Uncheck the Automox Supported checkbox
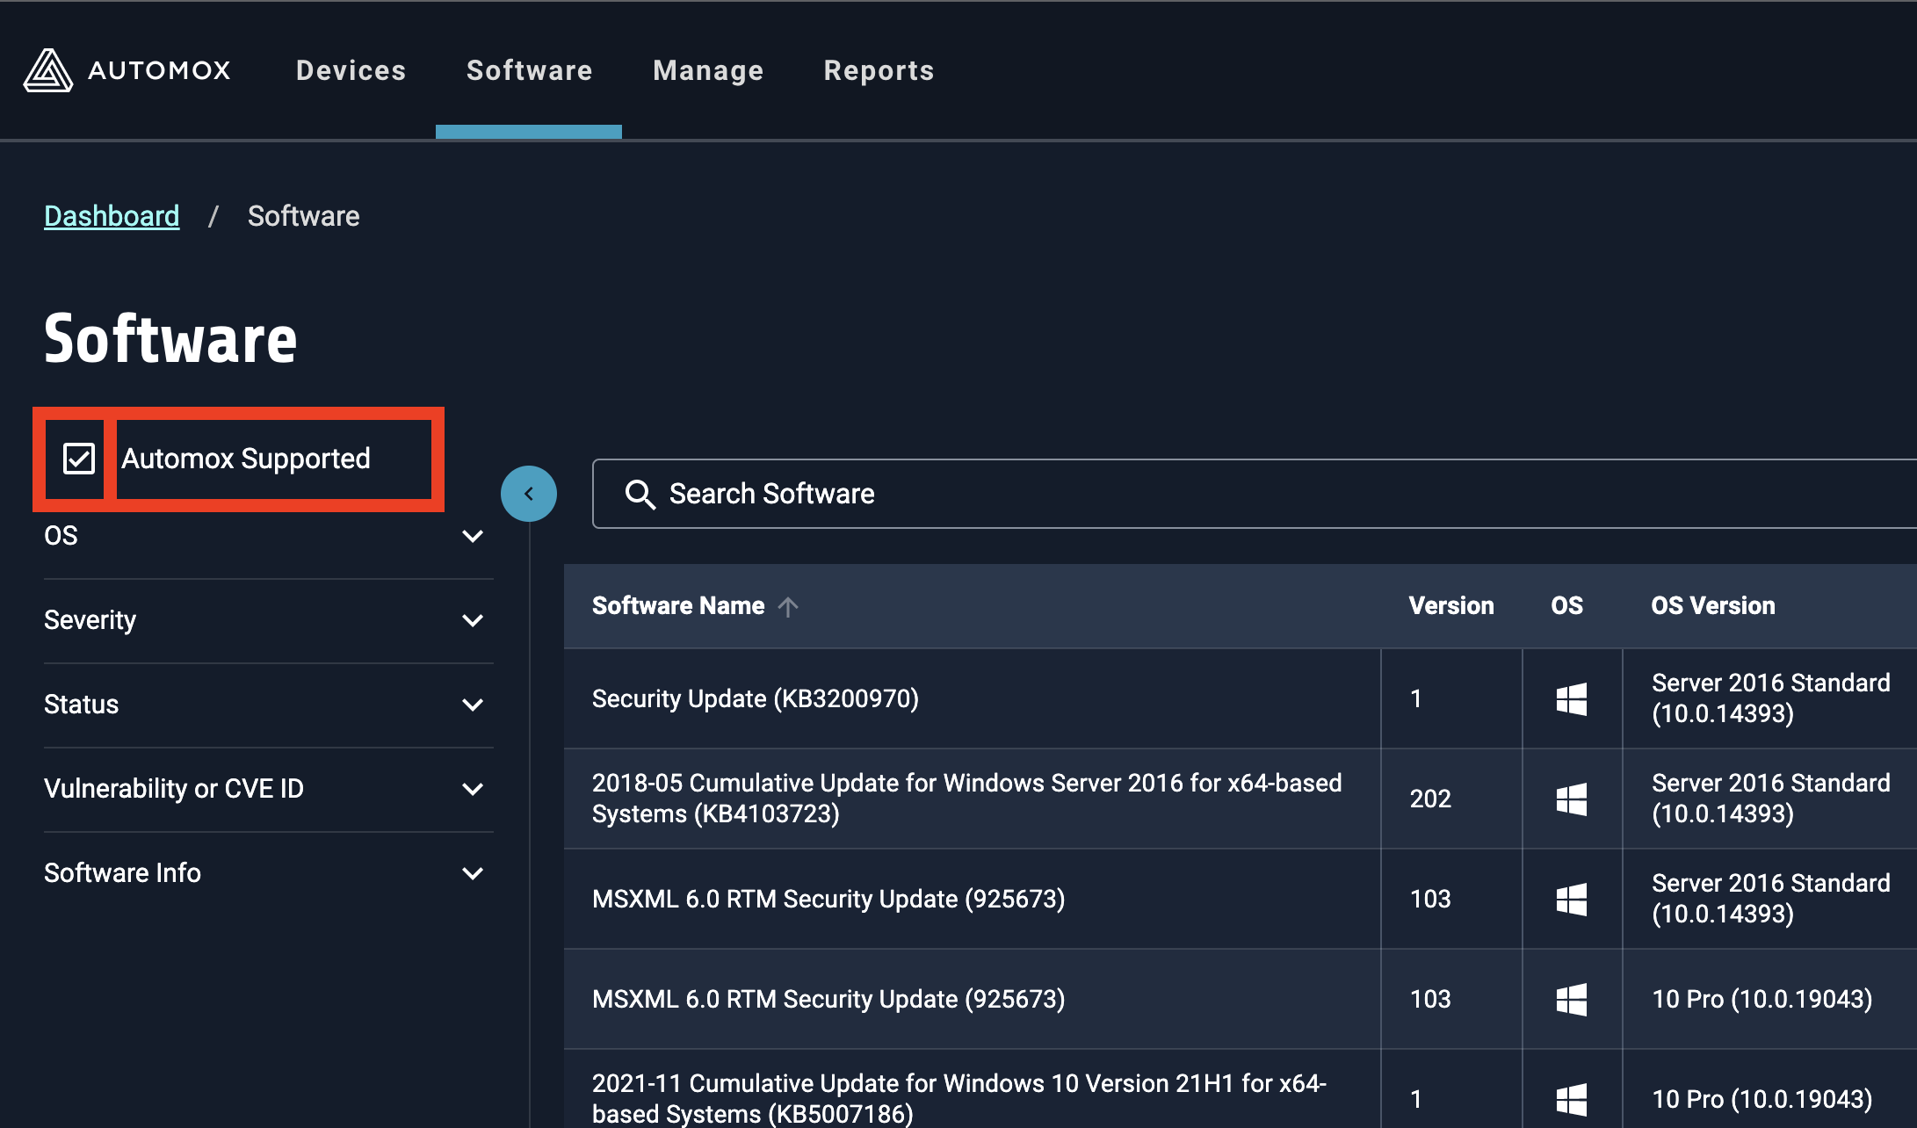The height and width of the screenshot is (1128, 1917). (x=79, y=459)
